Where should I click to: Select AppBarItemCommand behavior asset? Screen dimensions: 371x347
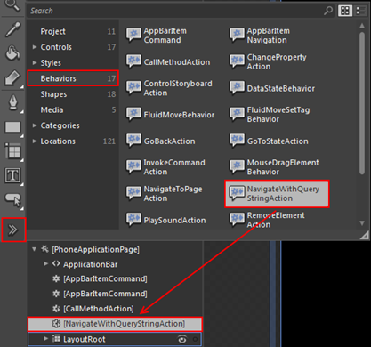click(157, 36)
